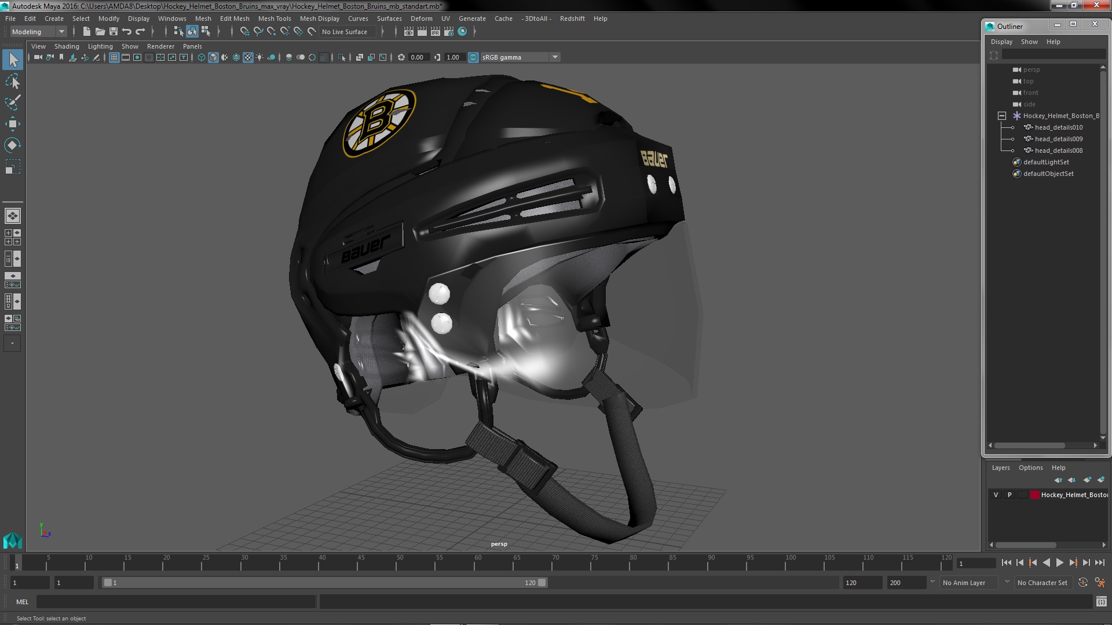Open the No Character Set dropdown
Screen dimensions: 1112x625
[1043, 583]
